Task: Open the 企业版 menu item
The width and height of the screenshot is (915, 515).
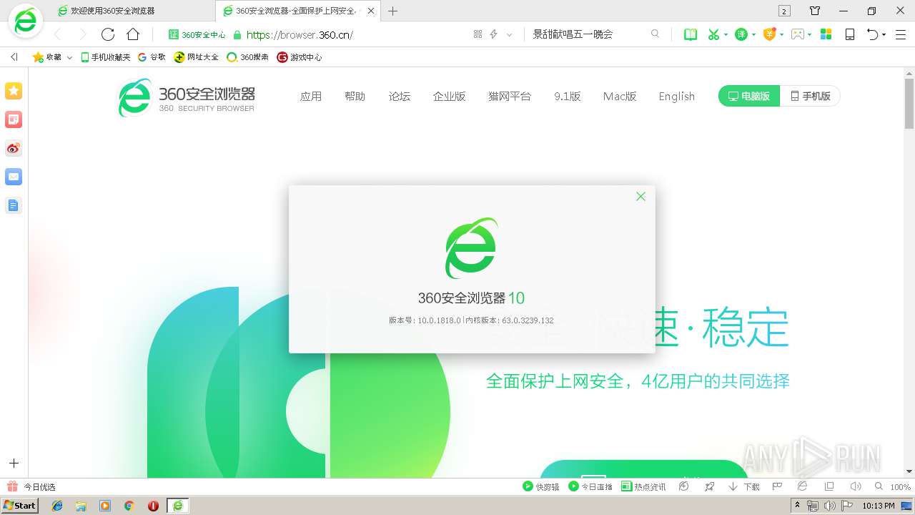Action: coord(449,97)
